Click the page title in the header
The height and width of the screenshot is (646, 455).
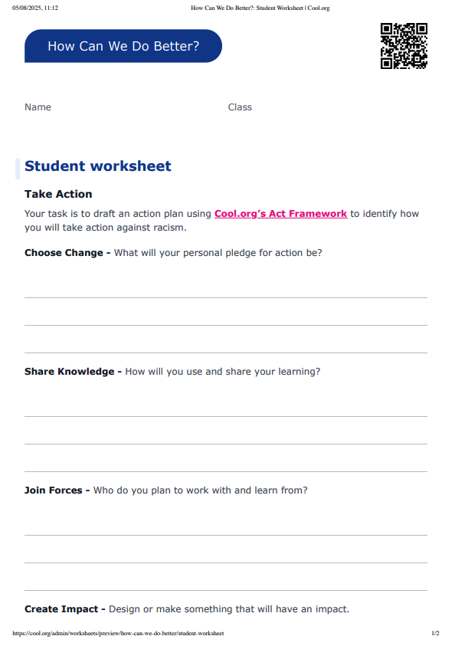pyautogui.click(x=260, y=8)
